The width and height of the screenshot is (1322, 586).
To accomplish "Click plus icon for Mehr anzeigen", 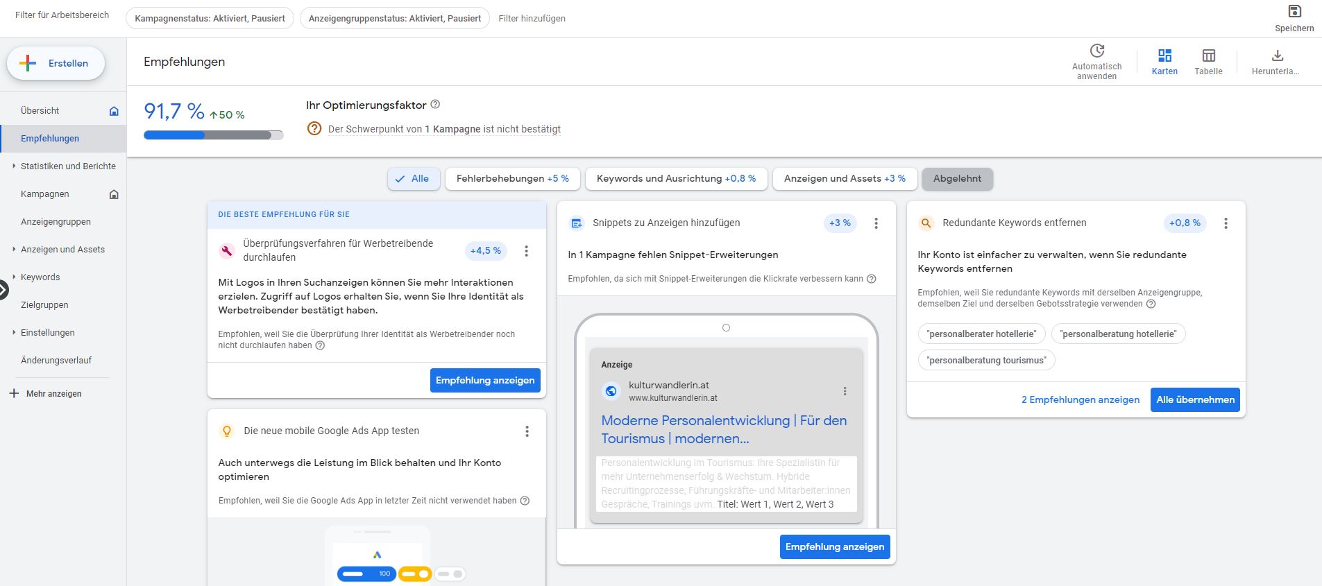I will coord(14,393).
